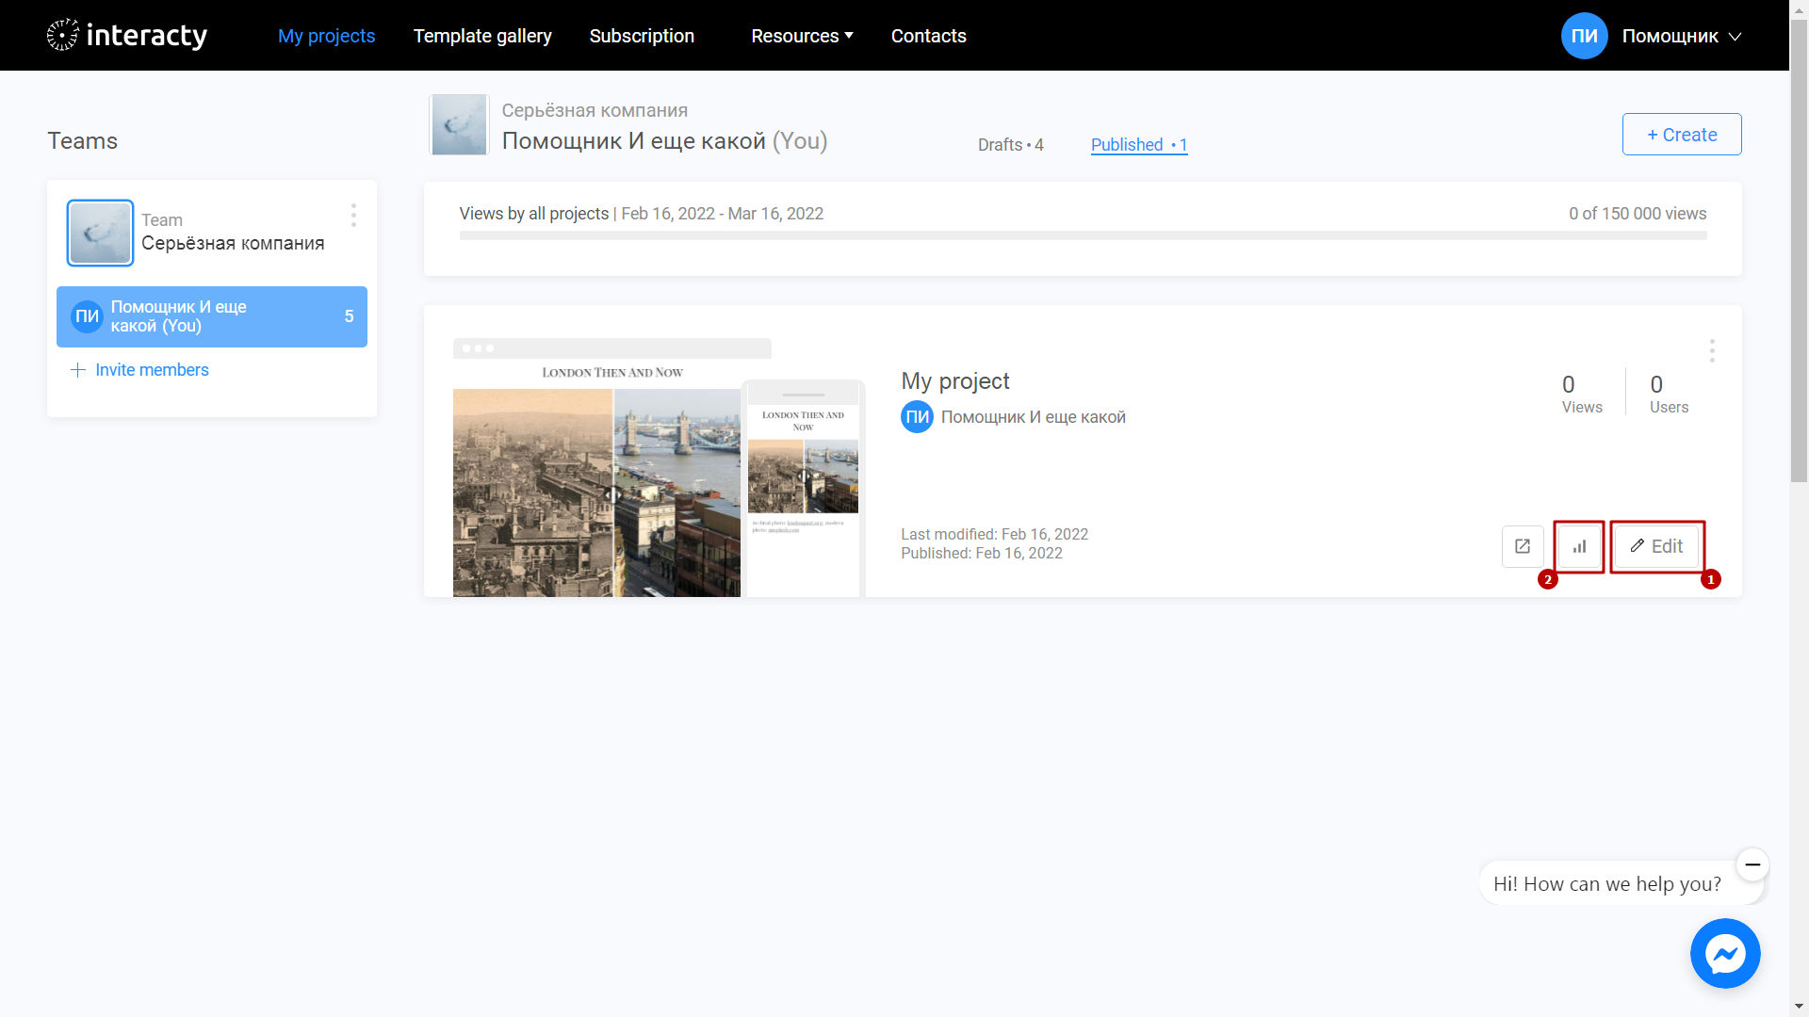Click the user avatar icon top-right
This screenshot has width=1809, height=1017.
point(1583,35)
